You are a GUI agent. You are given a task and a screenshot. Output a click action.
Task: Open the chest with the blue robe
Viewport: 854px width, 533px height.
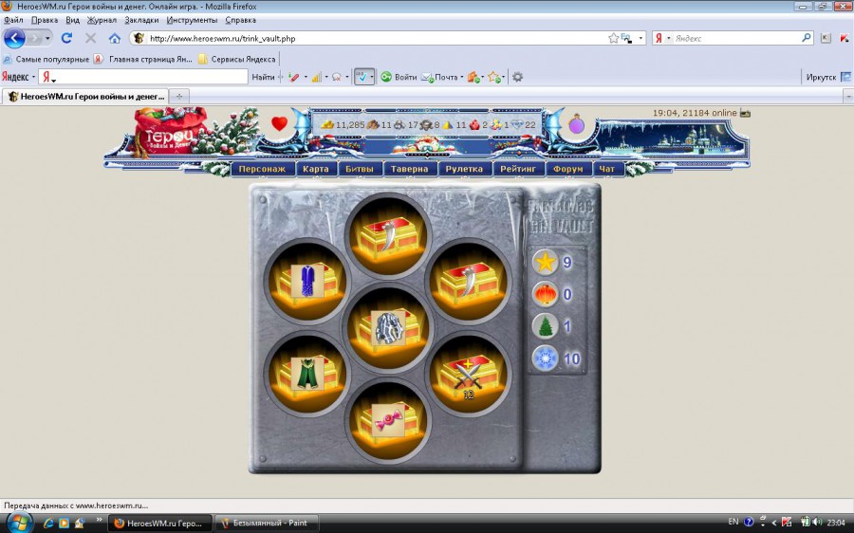point(307,282)
